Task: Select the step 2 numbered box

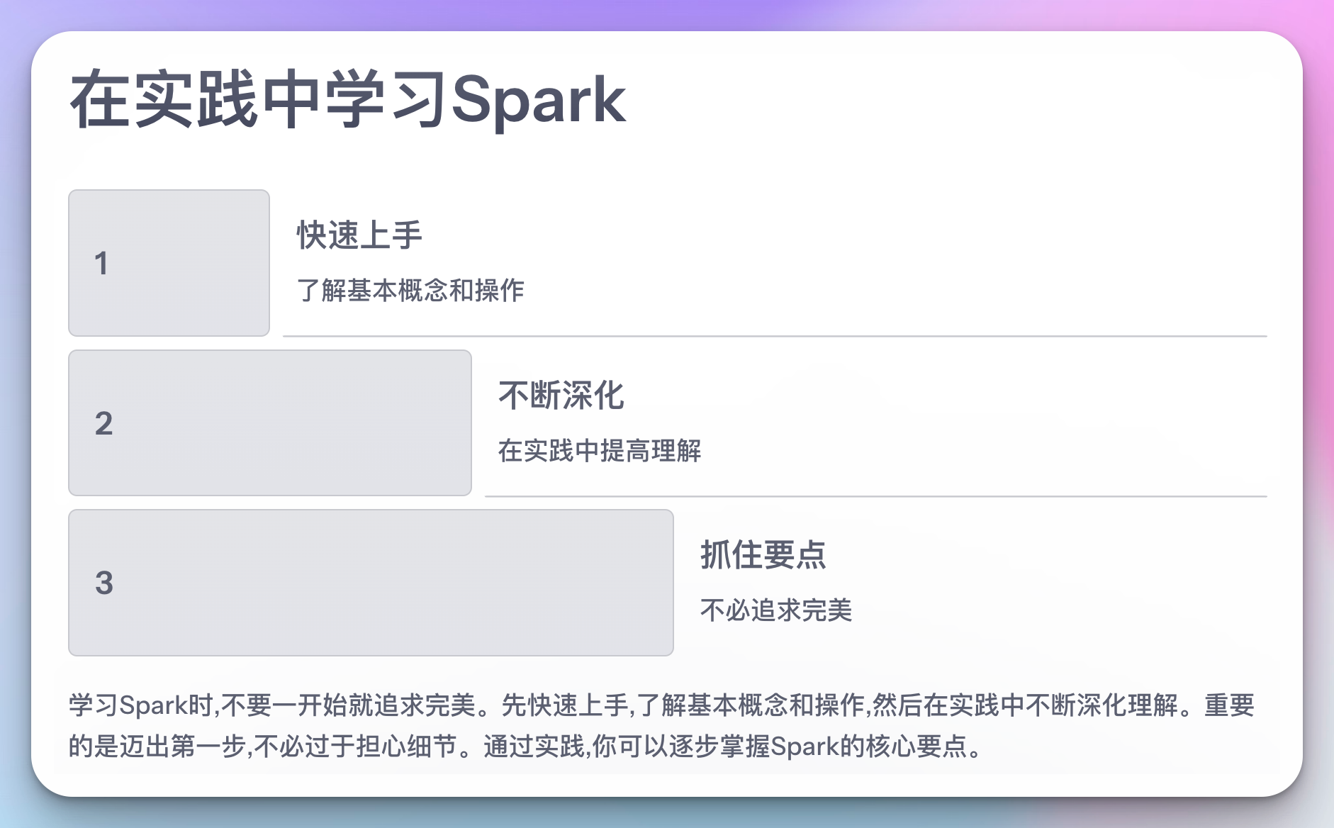Action: click(270, 423)
